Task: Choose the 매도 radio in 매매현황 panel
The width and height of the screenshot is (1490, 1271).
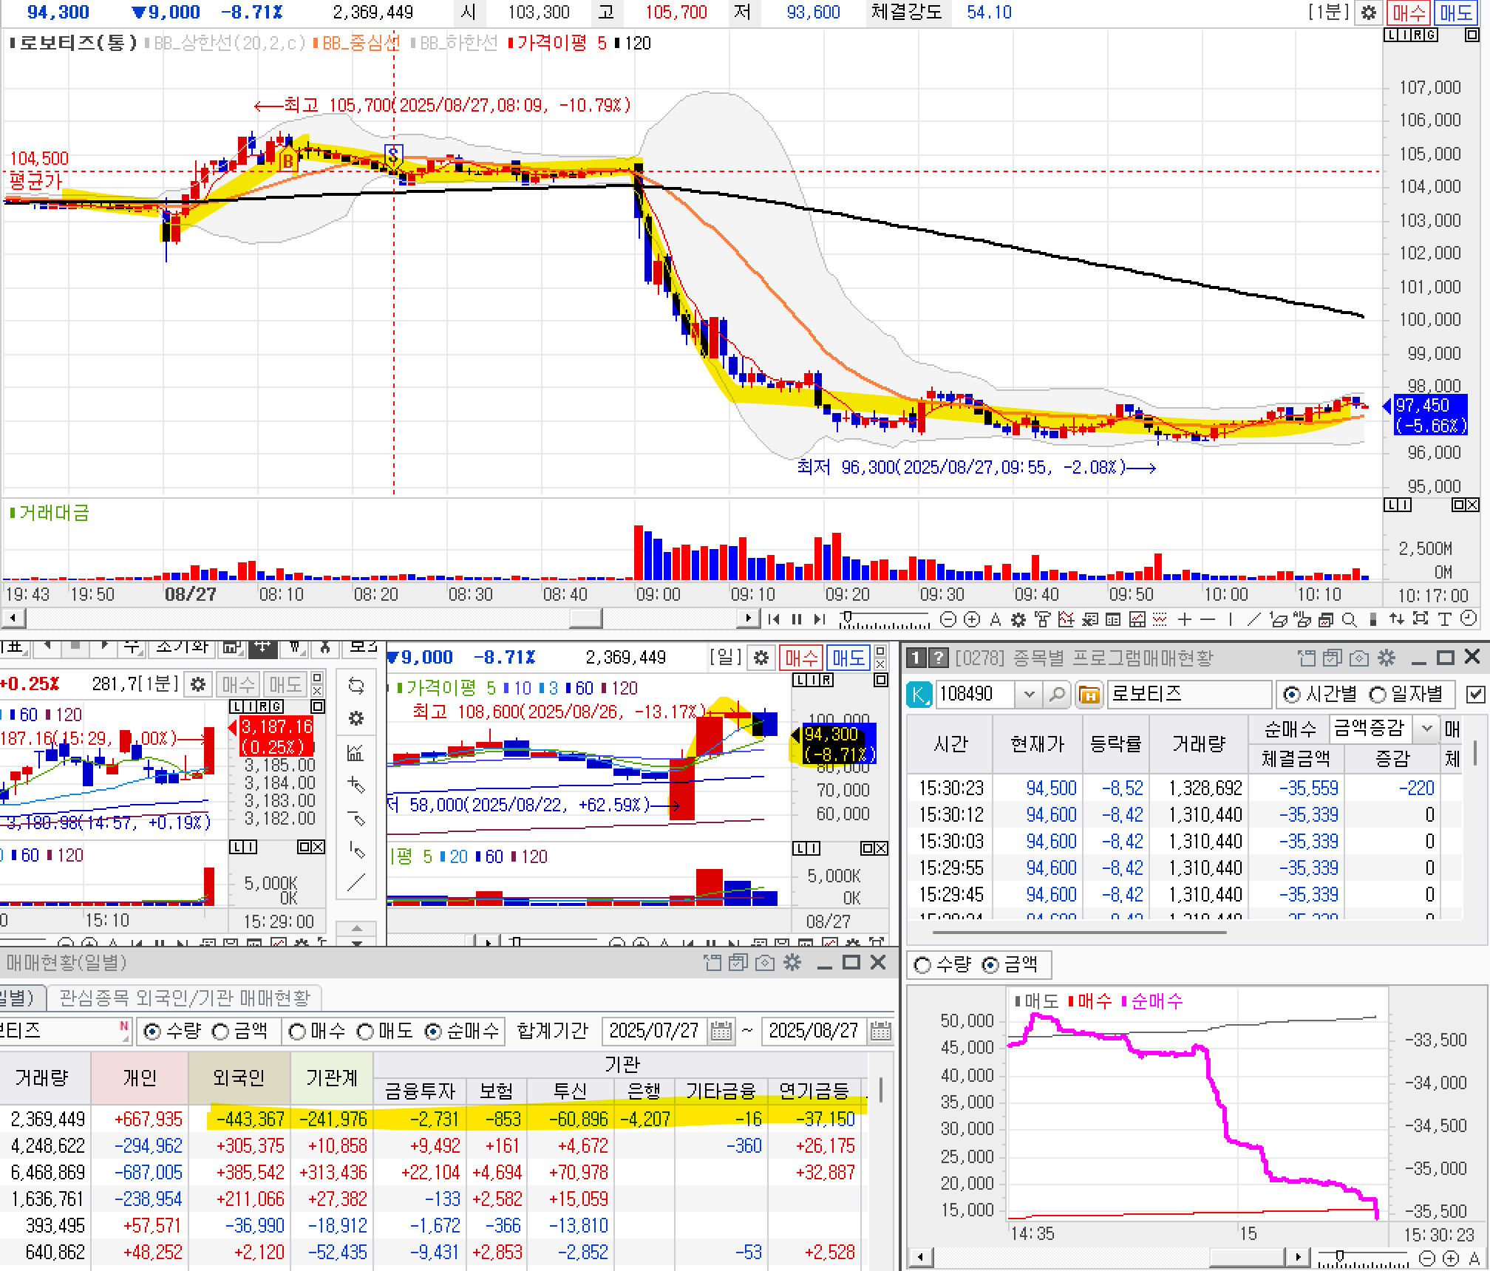Action: click(365, 1031)
